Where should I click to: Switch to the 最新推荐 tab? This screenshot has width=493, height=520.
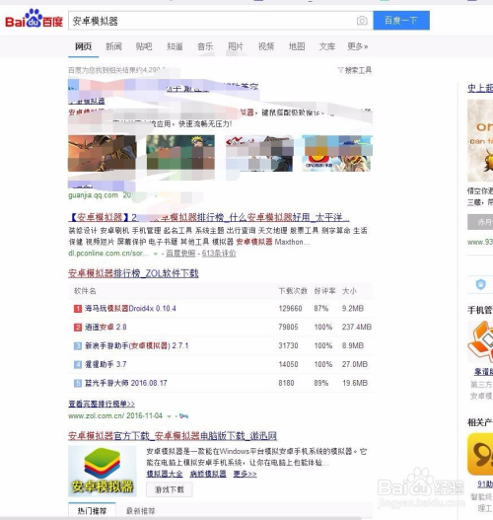(x=140, y=511)
